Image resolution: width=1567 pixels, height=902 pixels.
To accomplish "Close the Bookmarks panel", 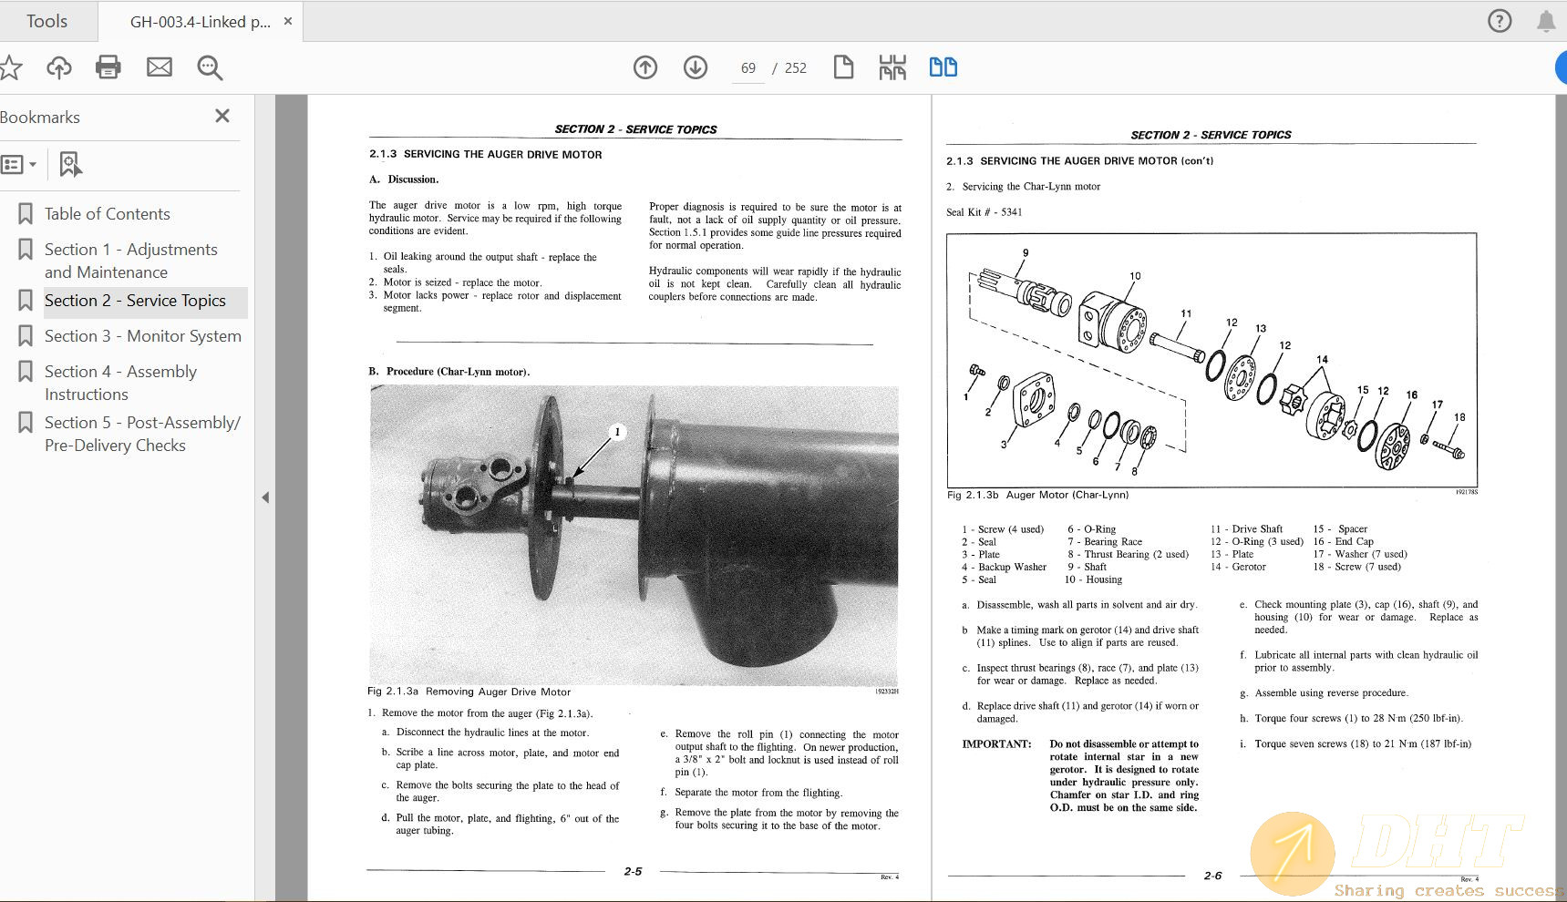I will [222, 116].
